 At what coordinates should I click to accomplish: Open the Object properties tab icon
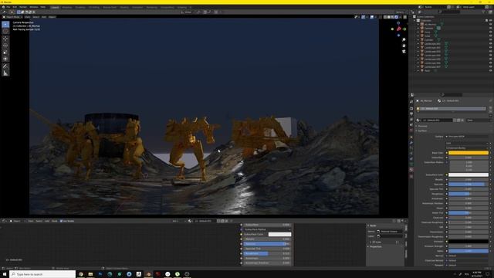pos(411,137)
